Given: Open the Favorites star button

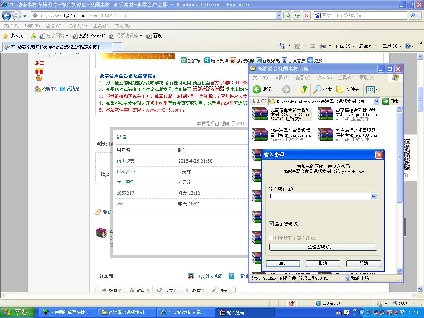Looking at the screenshot, I should [13, 36].
